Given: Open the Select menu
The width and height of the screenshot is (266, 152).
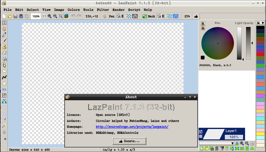Looking at the screenshot, I should point(33,10).
